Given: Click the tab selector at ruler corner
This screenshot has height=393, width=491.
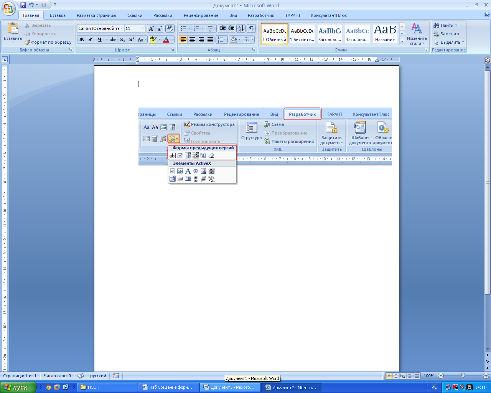Looking at the screenshot, I should click(5, 59).
